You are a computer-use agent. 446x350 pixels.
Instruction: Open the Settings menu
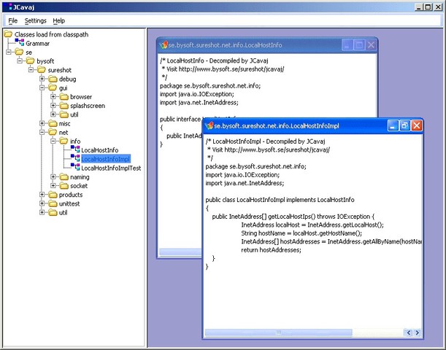coord(35,20)
